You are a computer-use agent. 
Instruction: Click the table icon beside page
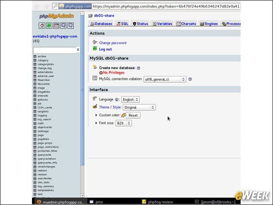coord(35,135)
